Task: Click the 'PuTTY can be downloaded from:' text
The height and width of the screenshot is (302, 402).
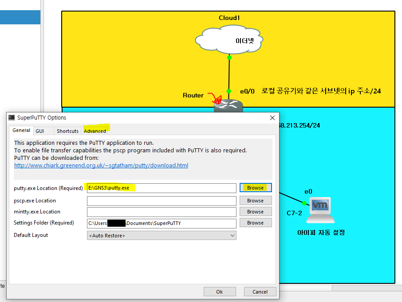Action: (56, 158)
